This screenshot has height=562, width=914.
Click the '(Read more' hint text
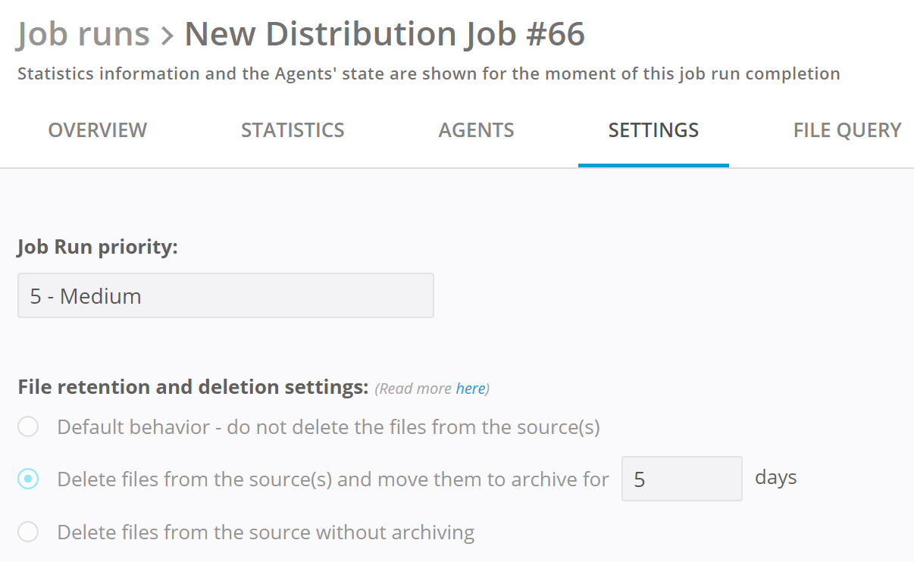point(414,389)
